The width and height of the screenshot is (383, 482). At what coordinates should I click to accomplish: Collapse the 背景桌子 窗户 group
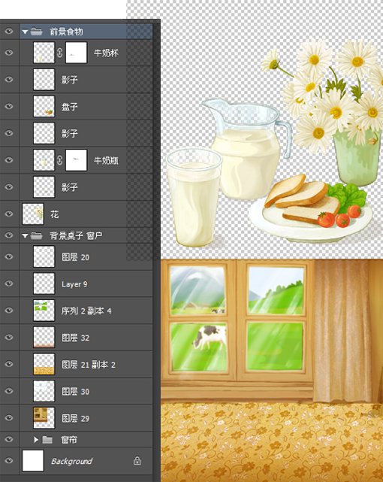(x=25, y=236)
